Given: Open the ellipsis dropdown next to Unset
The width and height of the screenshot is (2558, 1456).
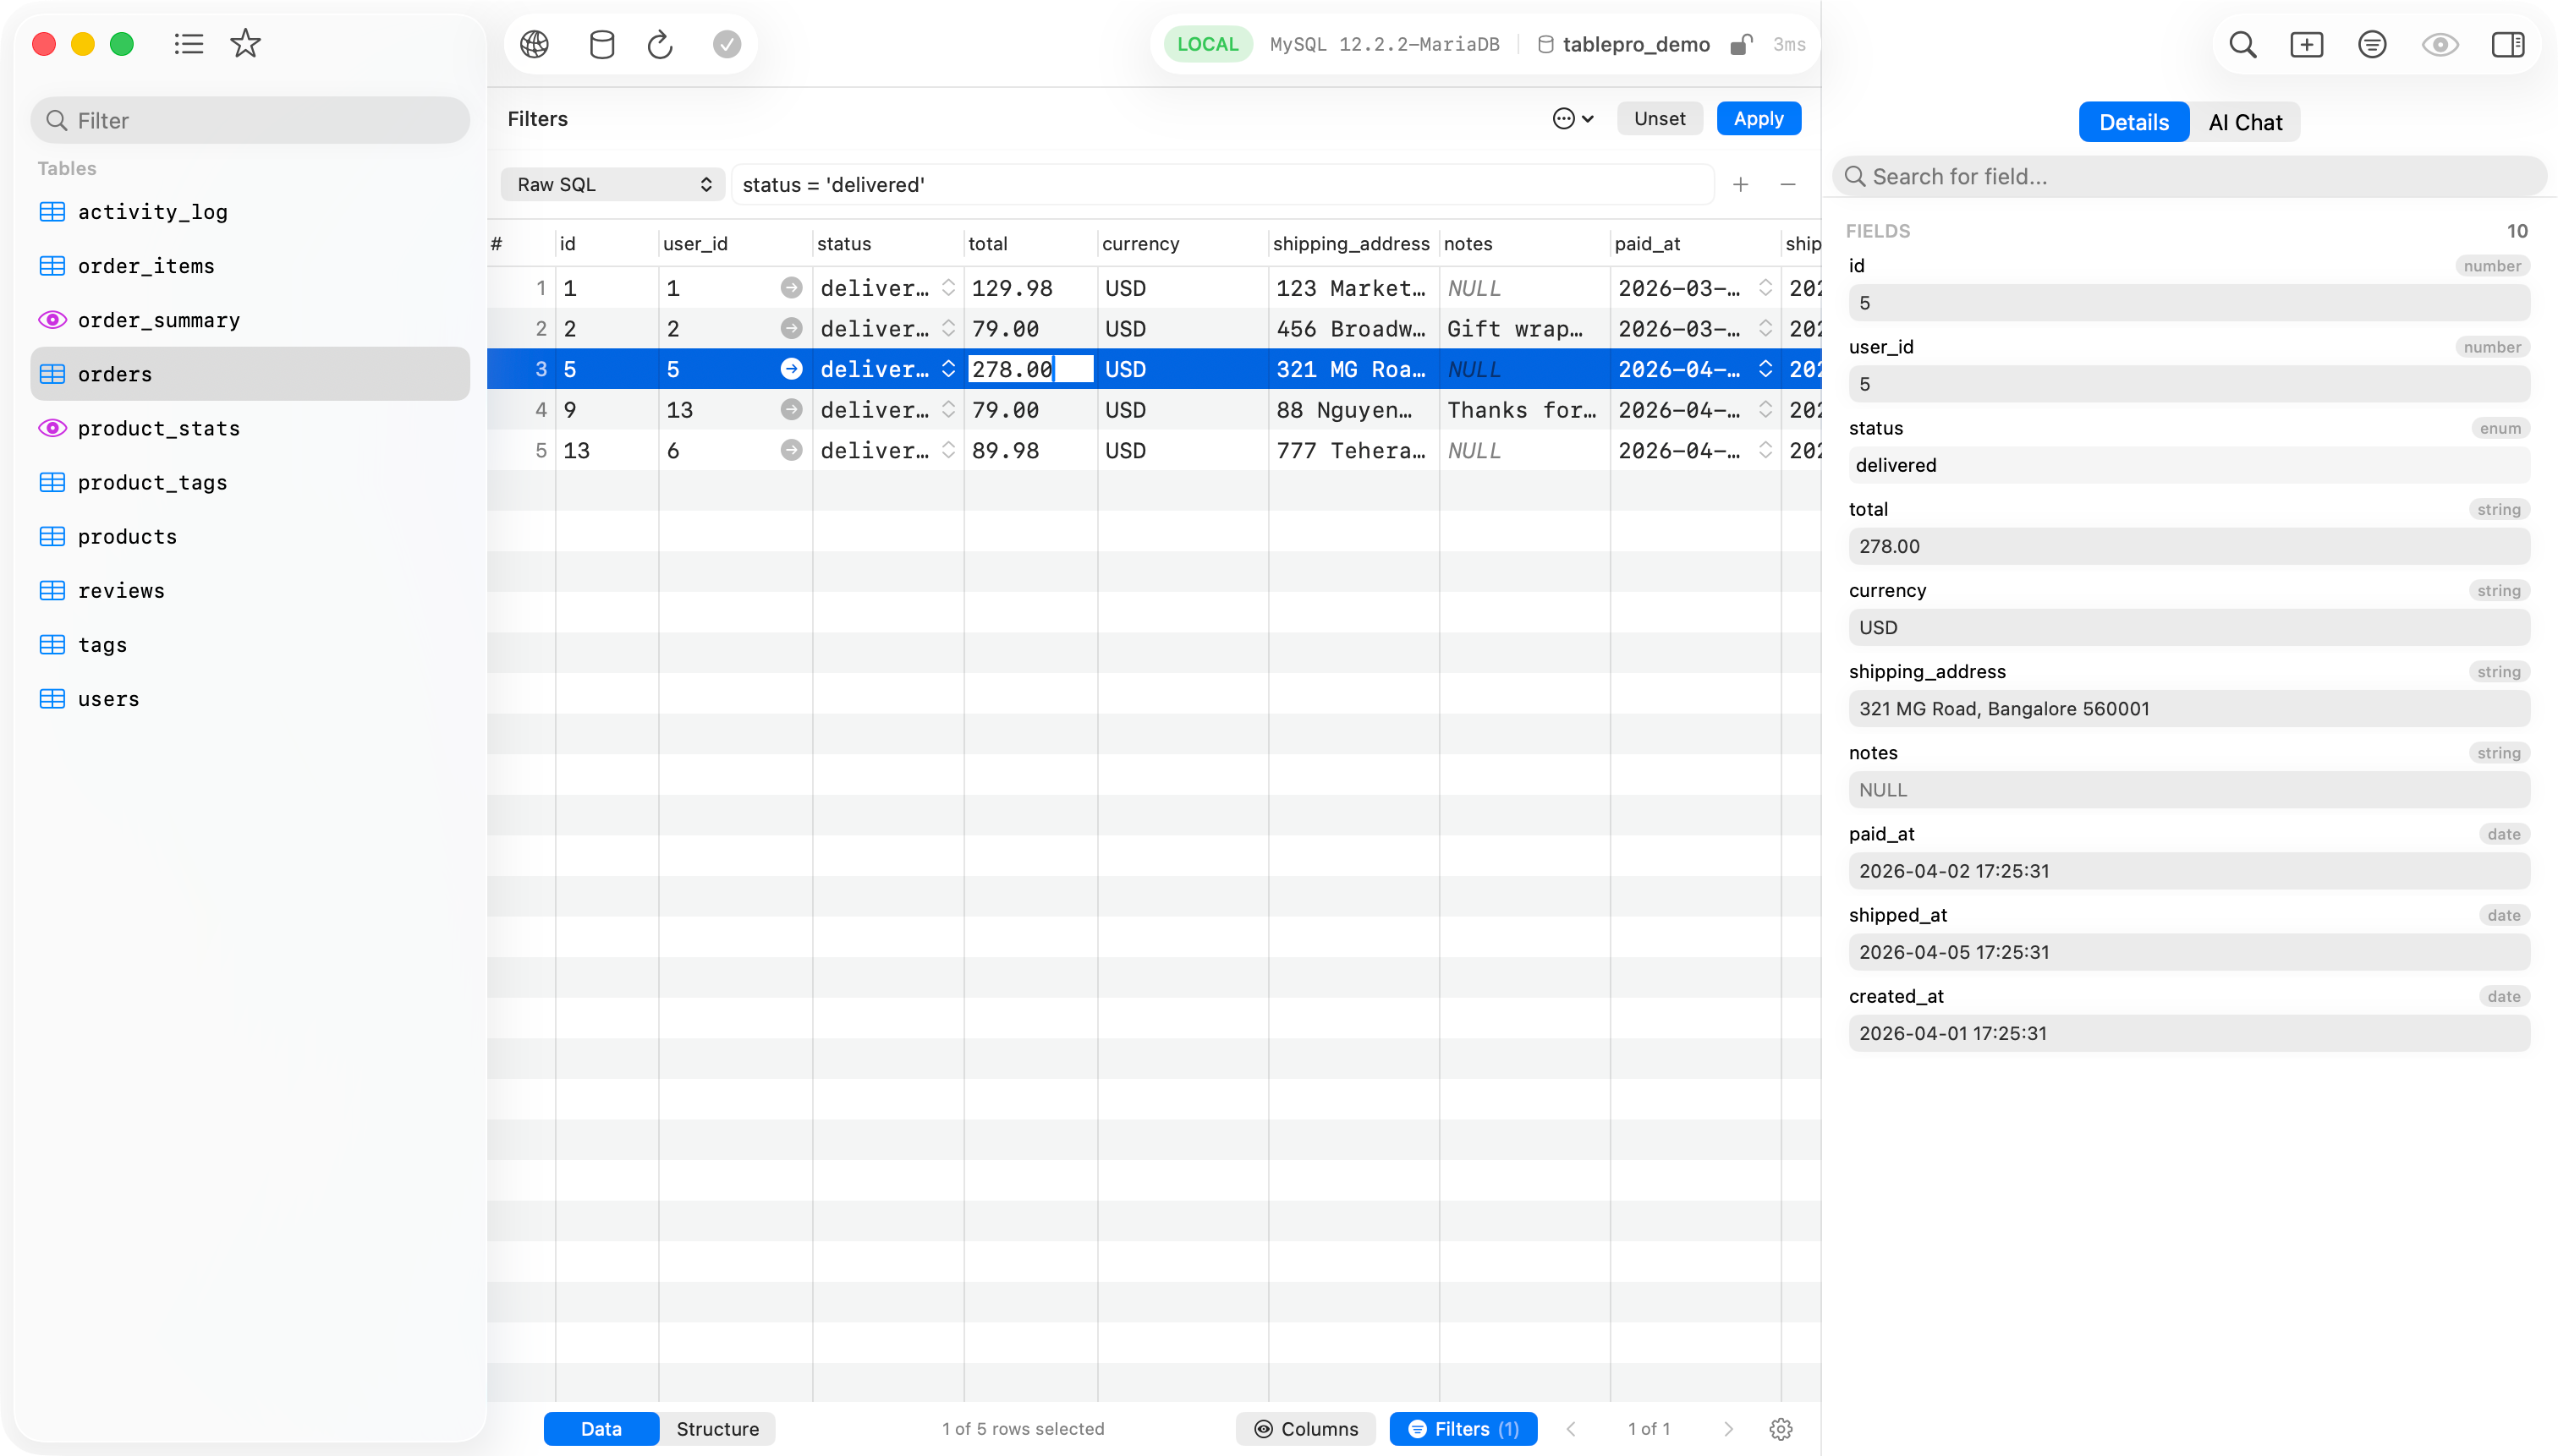Looking at the screenshot, I should click(1572, 118).
